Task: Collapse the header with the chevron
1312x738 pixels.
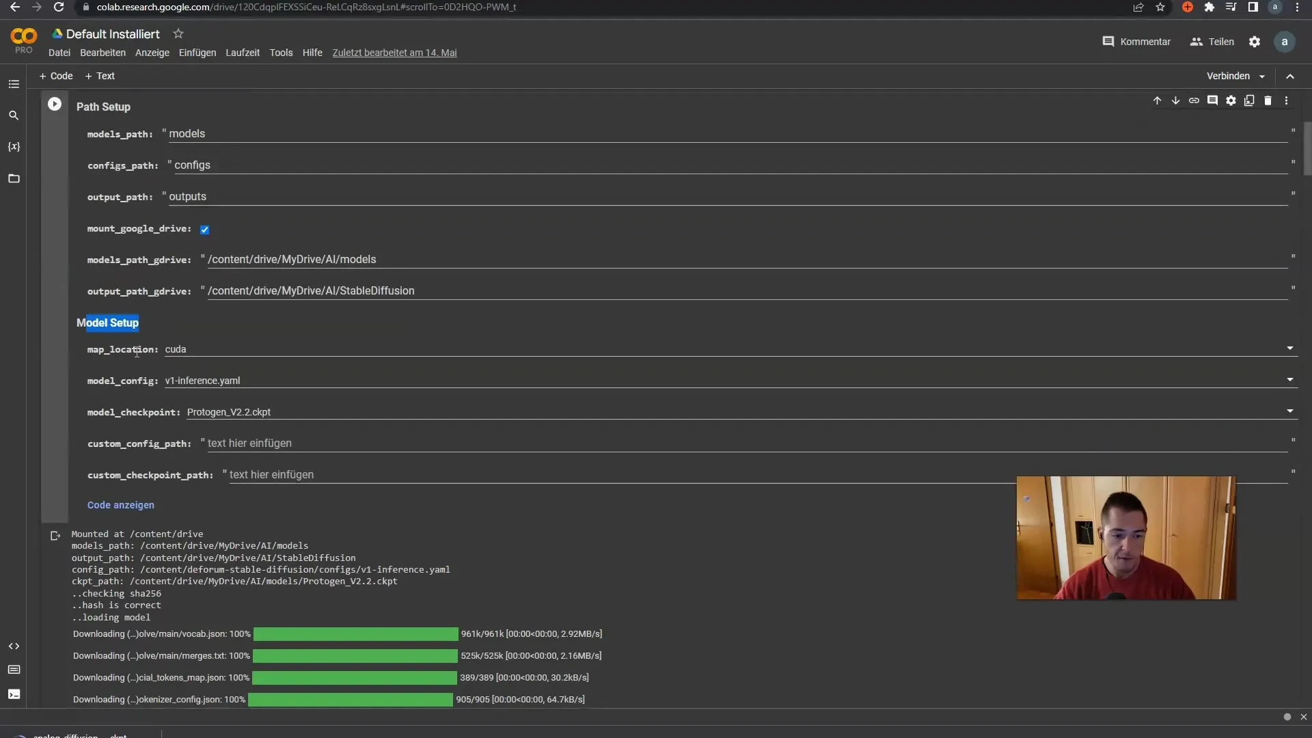Action: 1290,76
